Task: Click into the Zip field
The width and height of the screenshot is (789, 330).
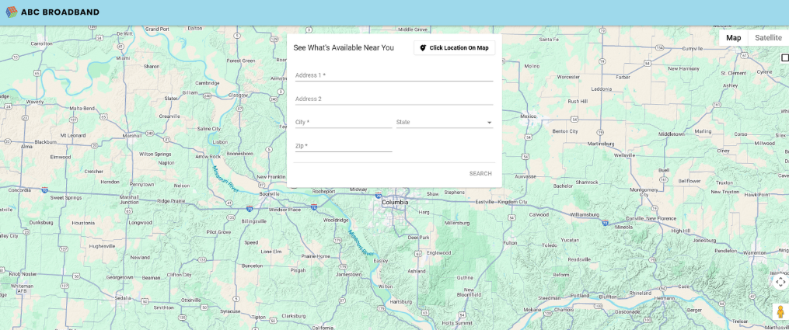Action: coord(343,146)
